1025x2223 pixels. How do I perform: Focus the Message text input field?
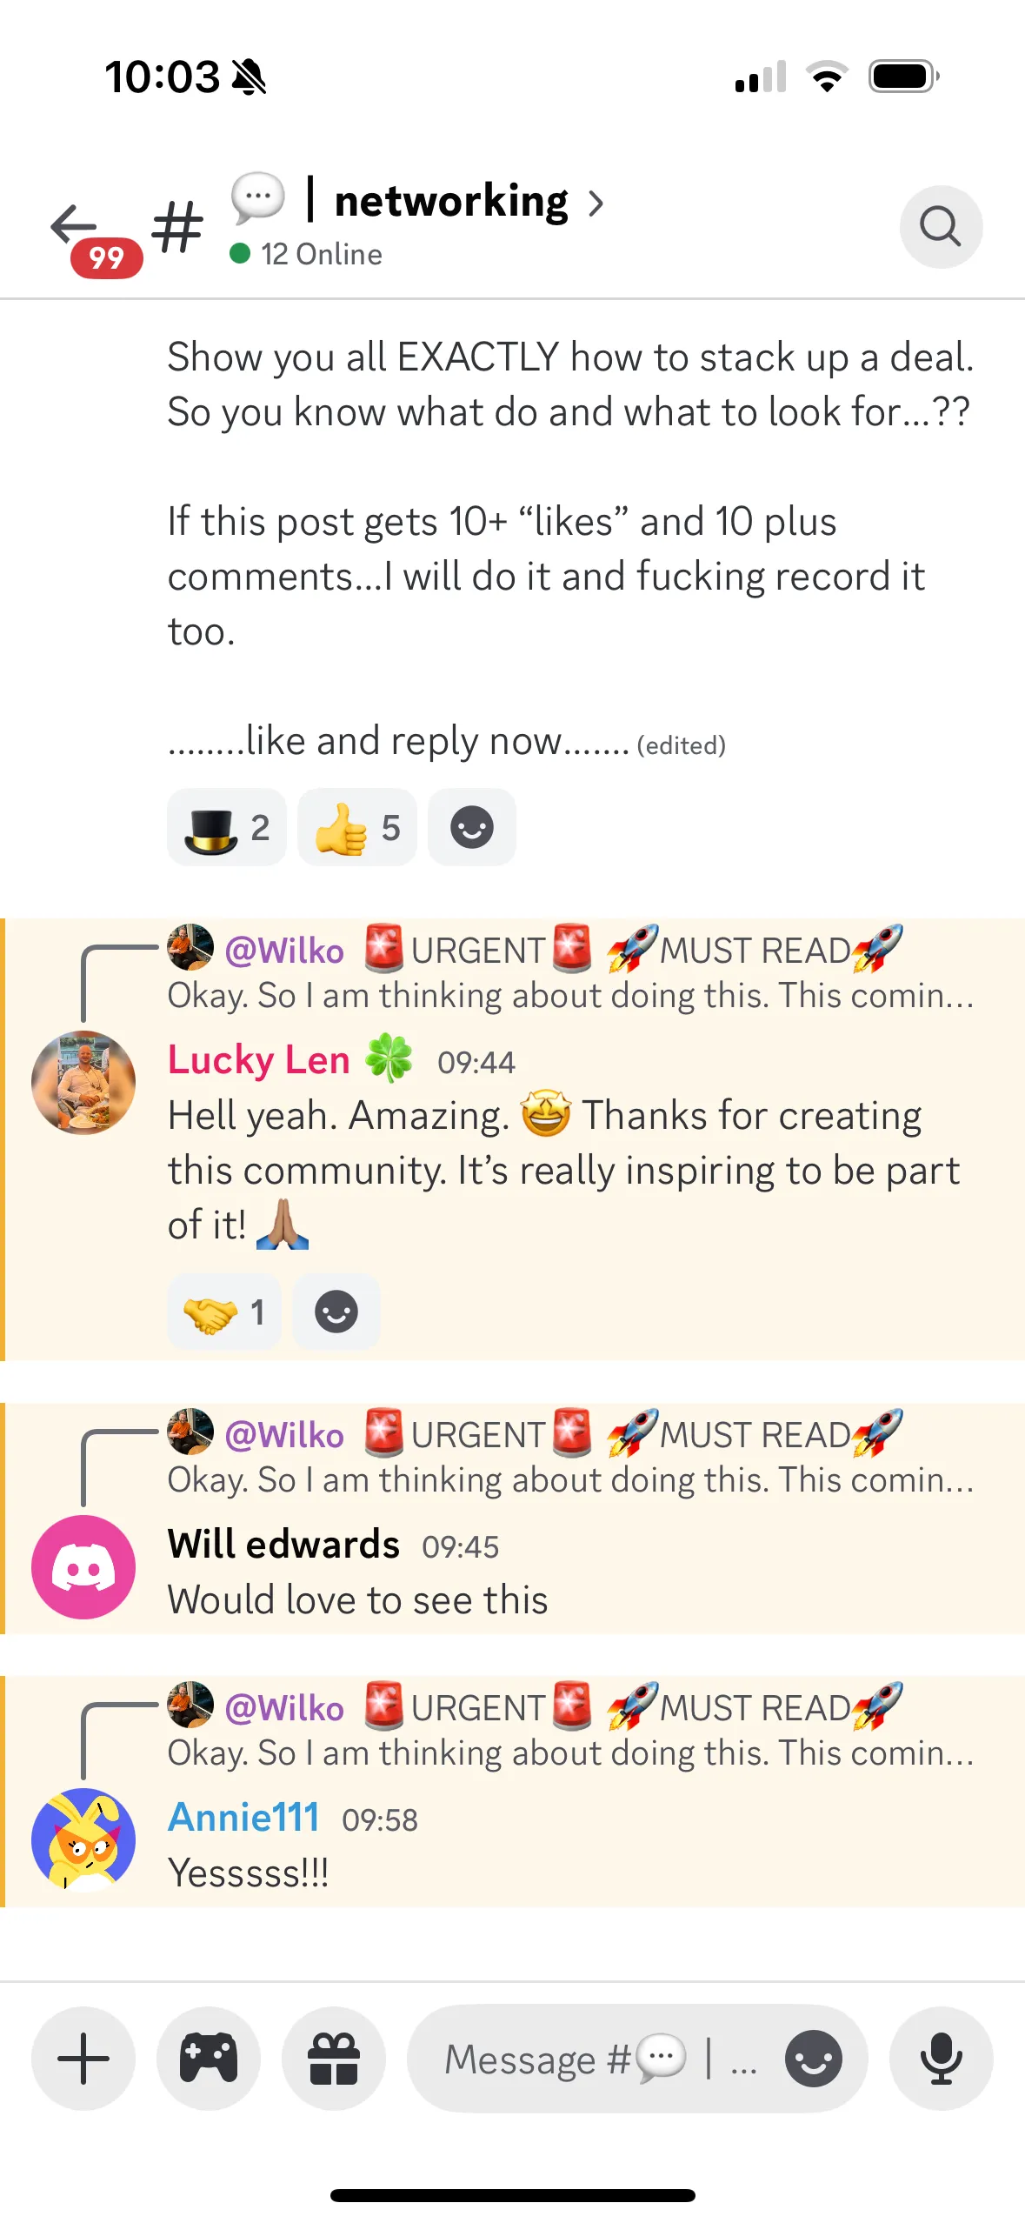point(600,2059)
